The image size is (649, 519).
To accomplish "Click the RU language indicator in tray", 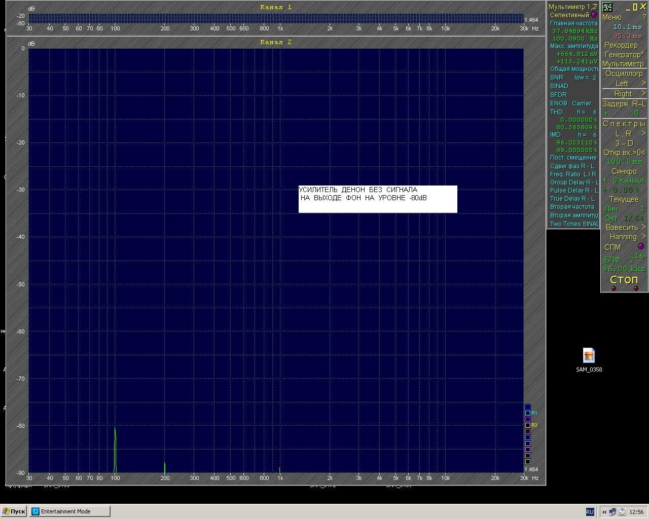I will 590,512.
